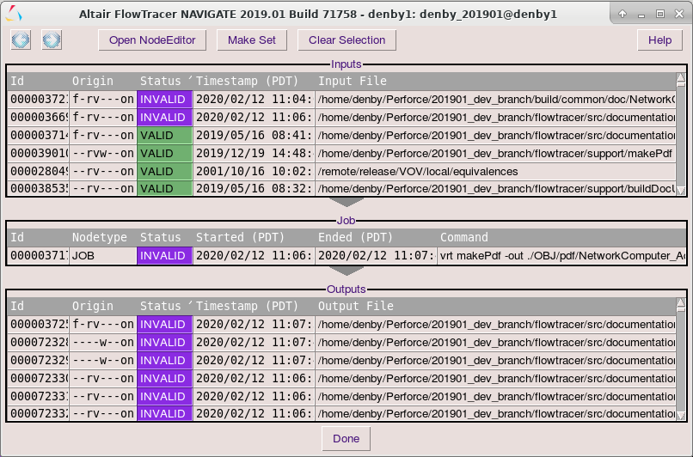Clear the current selection
The width and height of the screenshot is (693, 457).
(x=346, y=40)
